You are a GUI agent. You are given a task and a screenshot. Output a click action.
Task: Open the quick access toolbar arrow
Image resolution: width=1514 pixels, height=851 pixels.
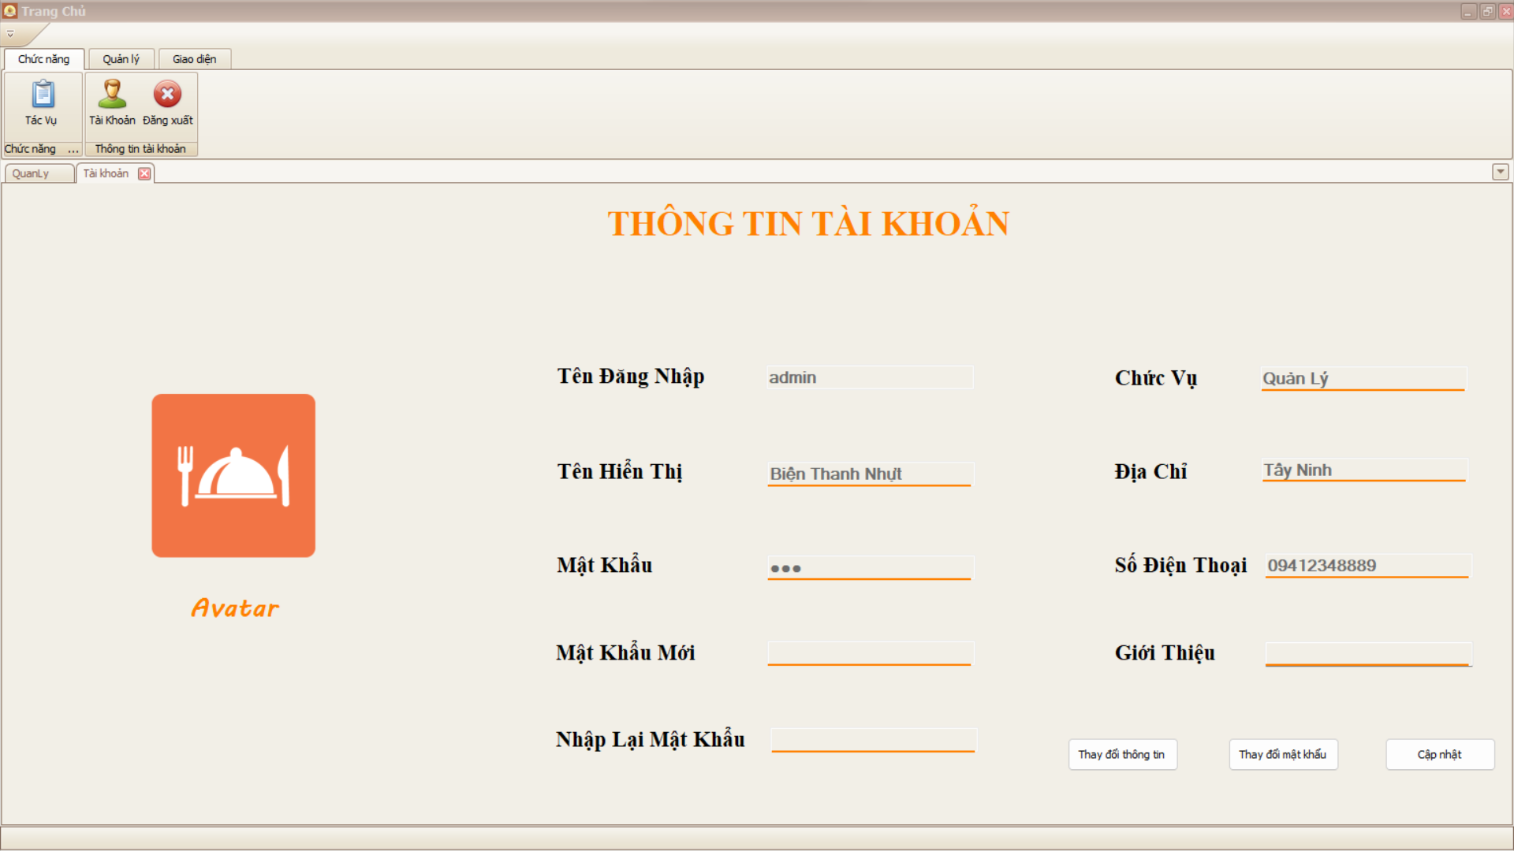point(10,34)
